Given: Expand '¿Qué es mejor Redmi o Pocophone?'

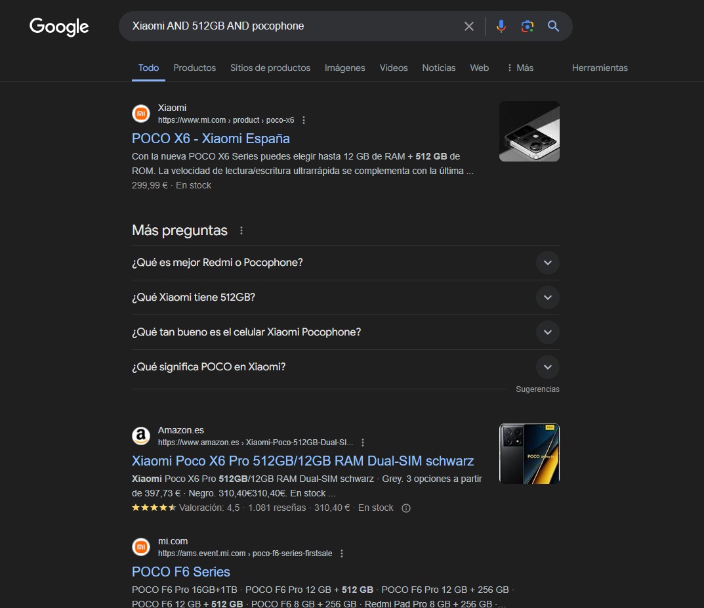Looking at the screenshot, I should 547,263.
